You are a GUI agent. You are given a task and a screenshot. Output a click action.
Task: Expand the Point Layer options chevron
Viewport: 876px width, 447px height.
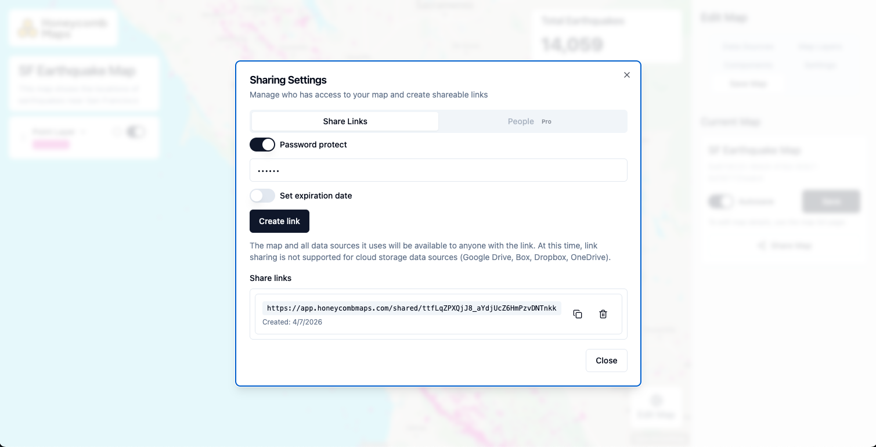pyautogui.click(x=84, y=132)
